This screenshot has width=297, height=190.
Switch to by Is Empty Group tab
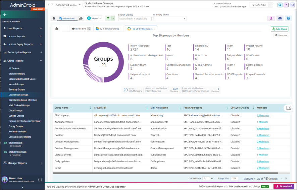point(108,29)
